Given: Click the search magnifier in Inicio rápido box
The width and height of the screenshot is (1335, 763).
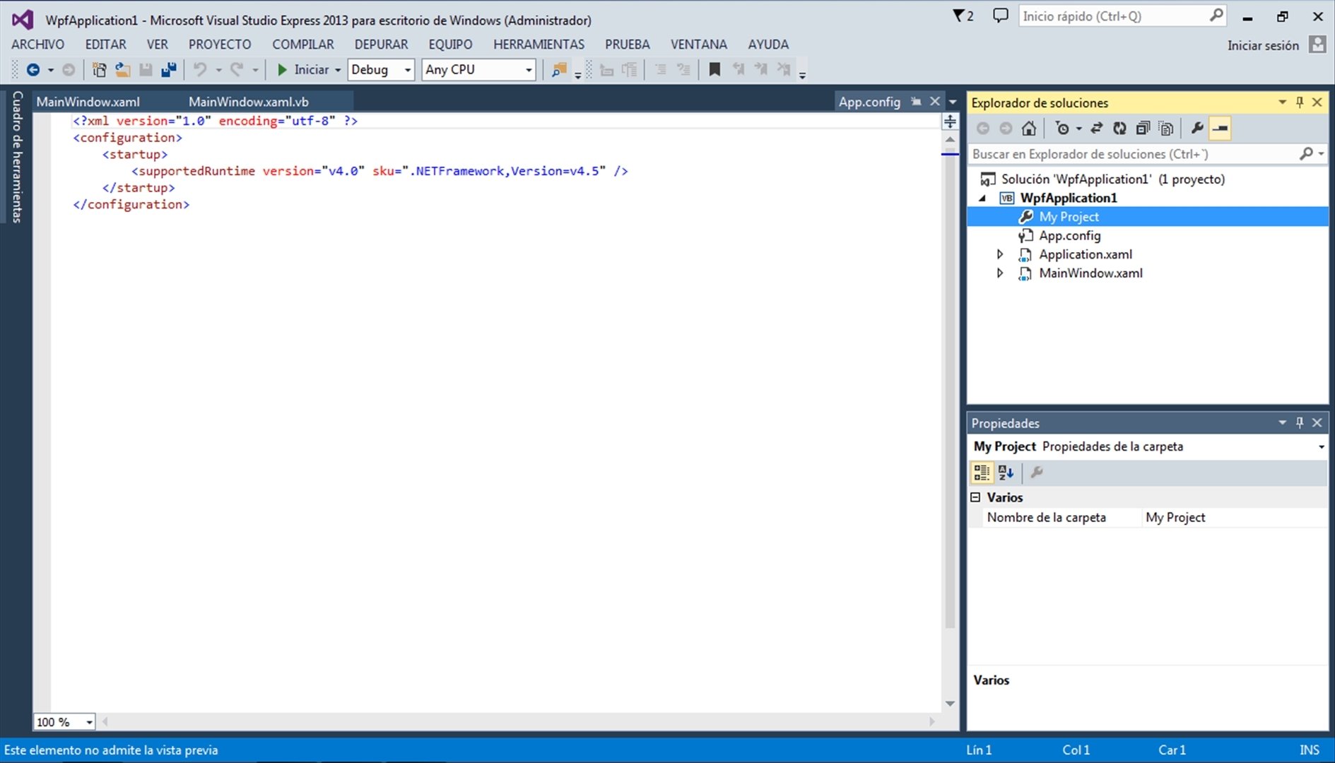Looking at the screenshot, I should 1216,16.
